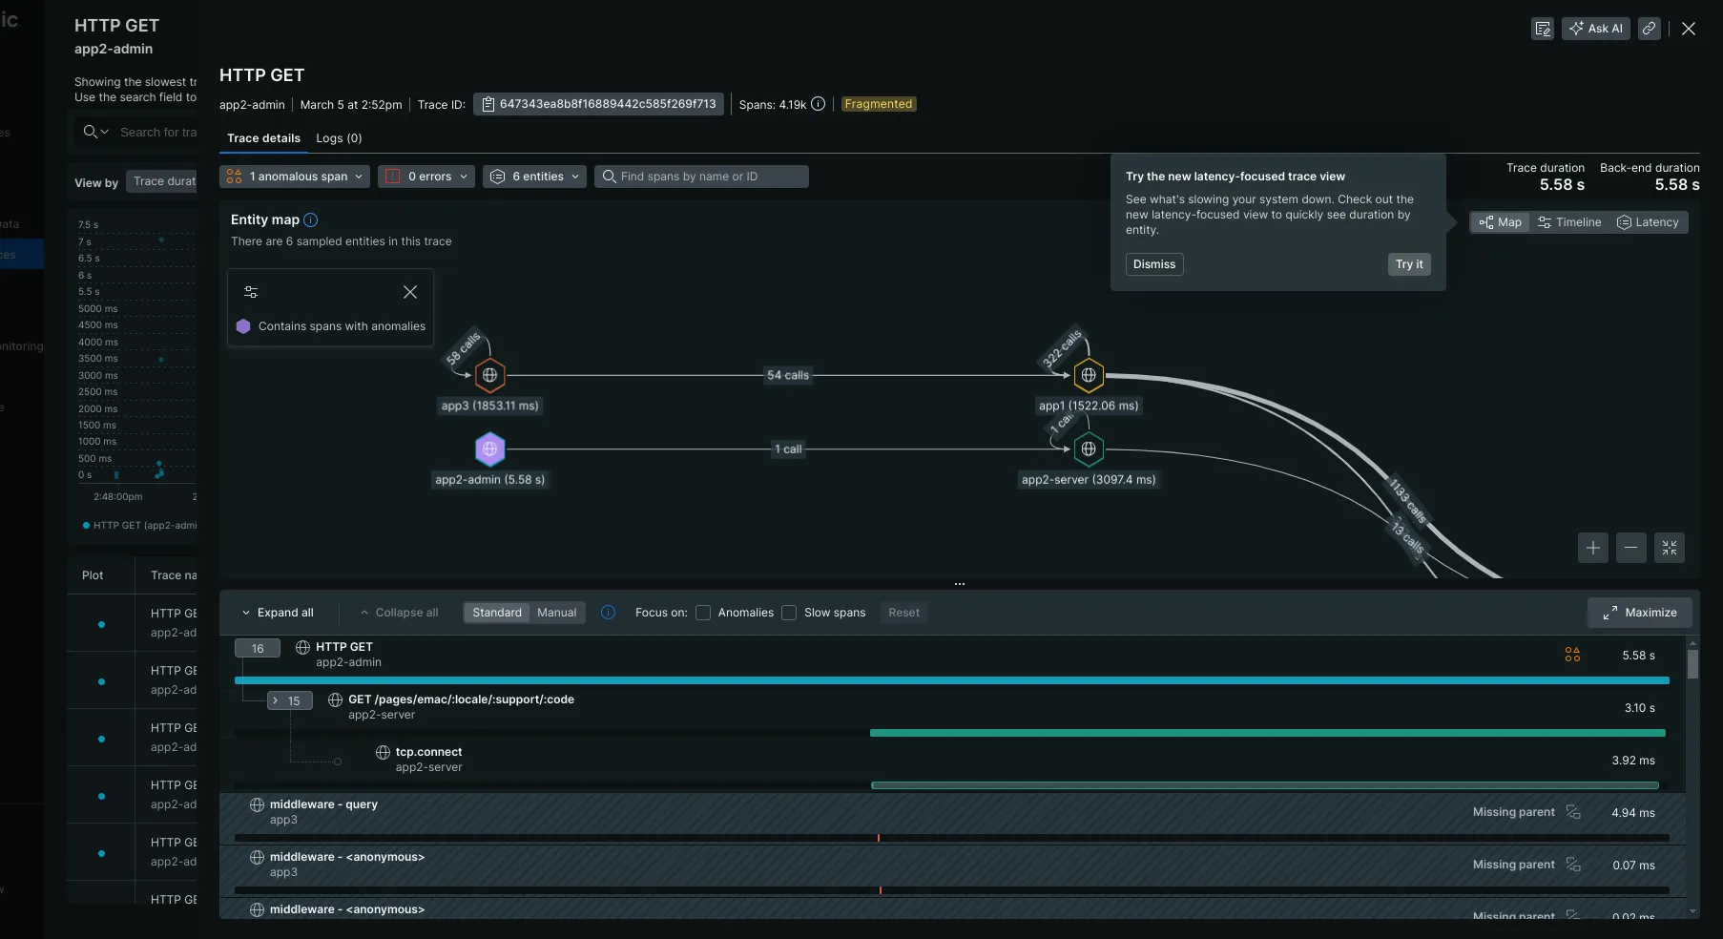This screenshot has height=939, width=1723.
Task: Click the copy permalink icon near Ask AI
Action: 1650,29
